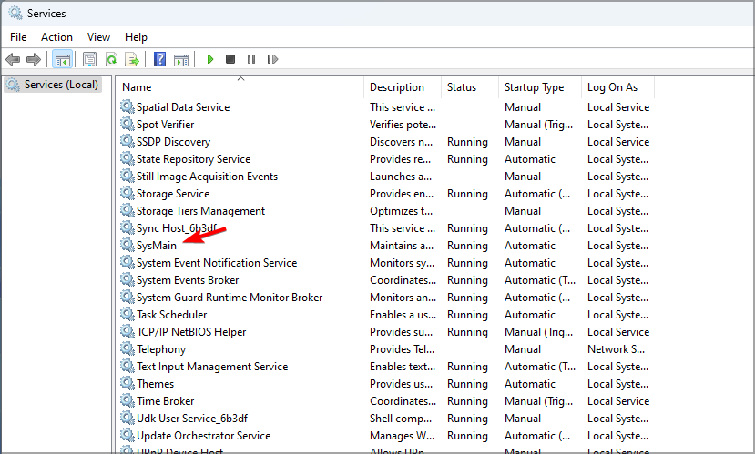
Task: Select the Sync Host_6b3df service
Action: tap(177, 228)
